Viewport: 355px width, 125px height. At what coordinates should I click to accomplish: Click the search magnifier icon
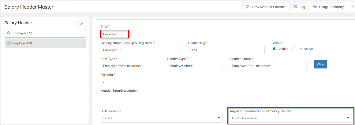point(9,33)
